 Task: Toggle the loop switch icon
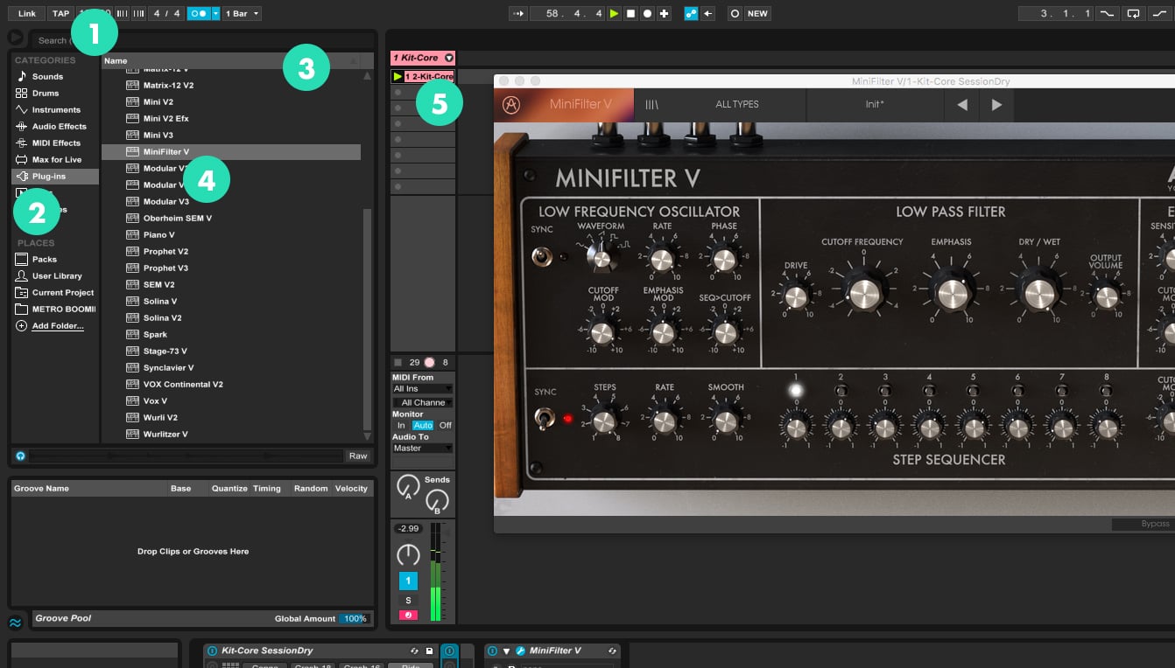click(1134, 14)
